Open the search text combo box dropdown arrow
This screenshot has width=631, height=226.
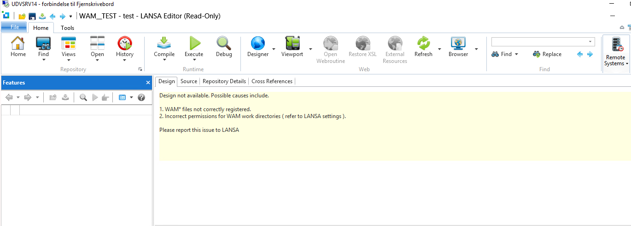[590, 42]
